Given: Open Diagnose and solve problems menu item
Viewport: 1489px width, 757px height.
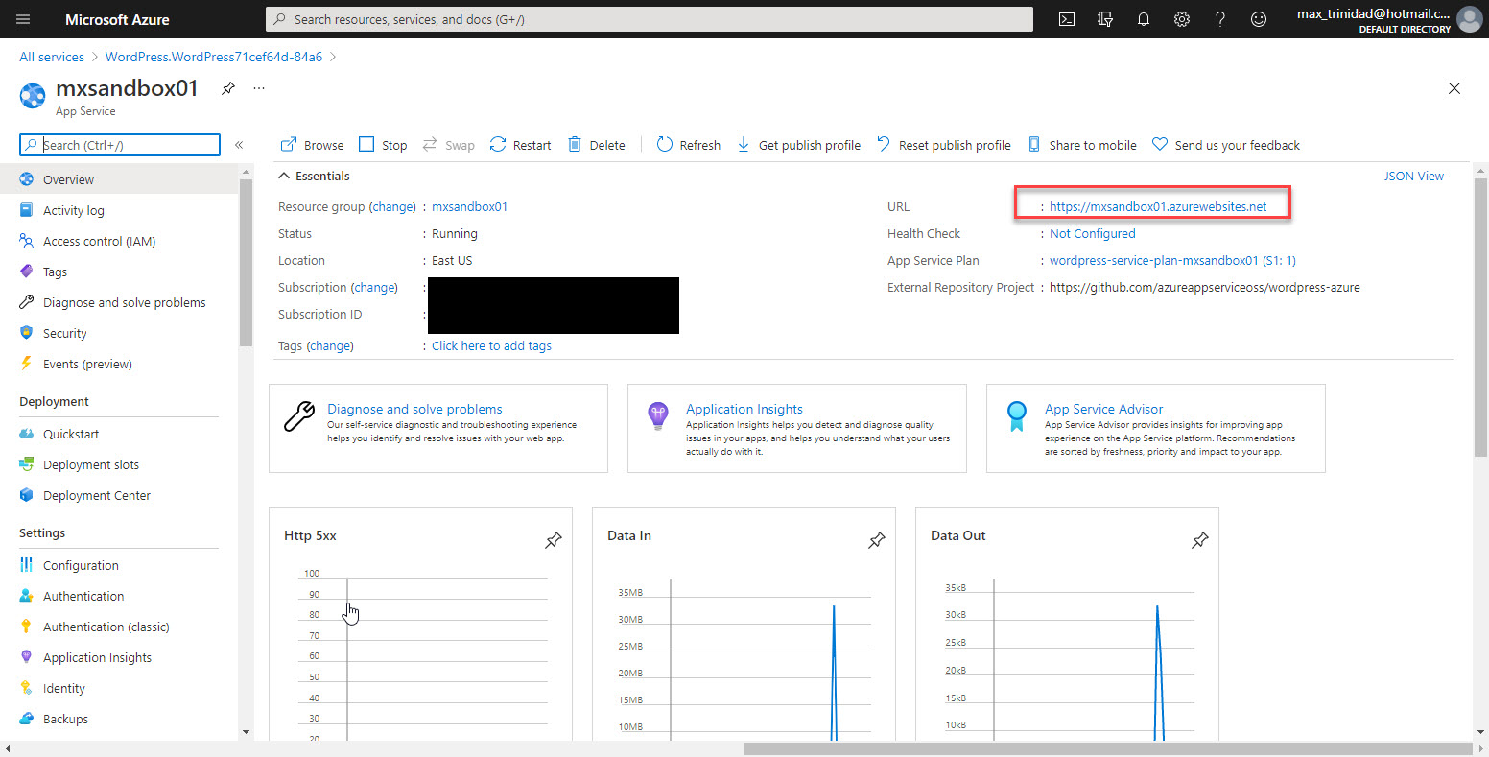Looking at the screenshot, I should click(x=119, y=302).
